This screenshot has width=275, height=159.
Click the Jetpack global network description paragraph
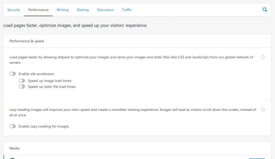(131, 60)
